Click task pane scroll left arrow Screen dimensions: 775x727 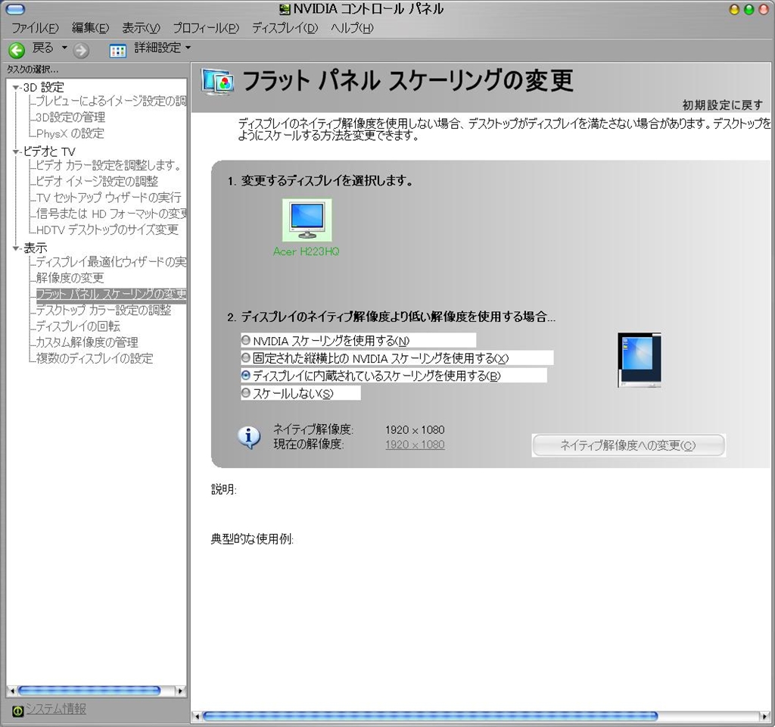(x=12, y=691)
